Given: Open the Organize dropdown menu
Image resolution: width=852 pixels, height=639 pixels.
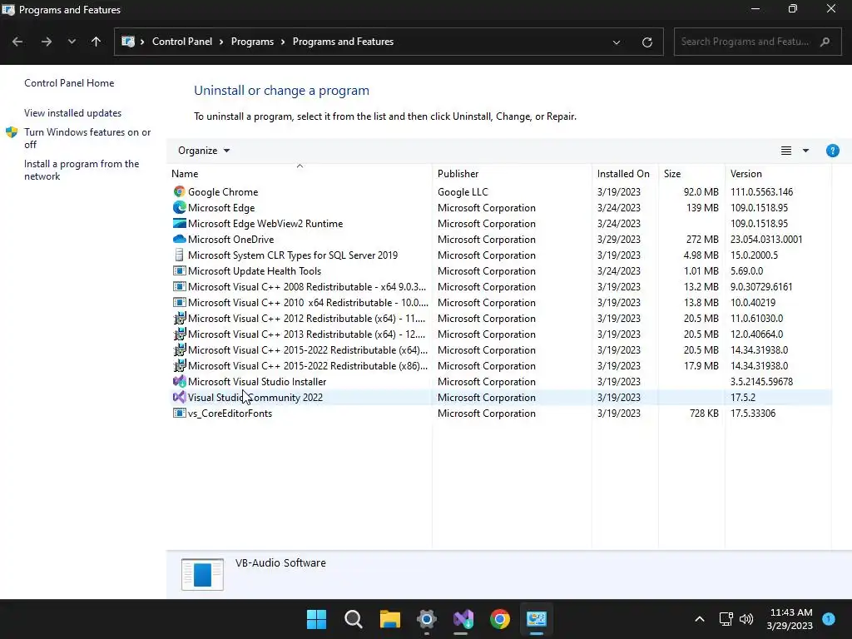Looking at the screenshot, I should [x=204, y=151].
